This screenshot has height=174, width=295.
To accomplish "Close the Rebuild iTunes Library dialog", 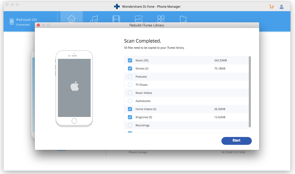I will coord(38,25).
